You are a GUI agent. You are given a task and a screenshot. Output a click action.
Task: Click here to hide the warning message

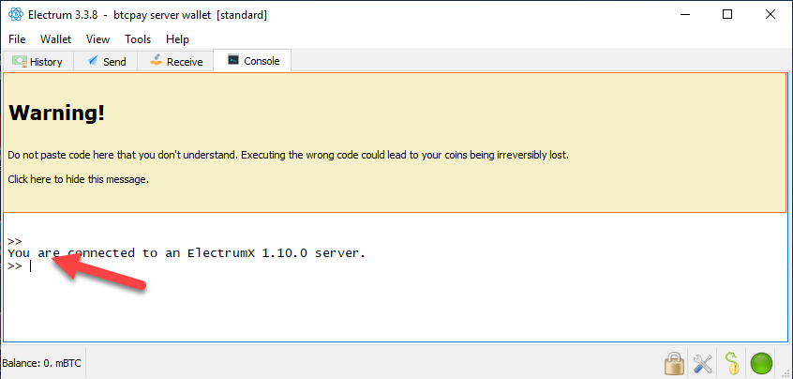pos(78,179)
